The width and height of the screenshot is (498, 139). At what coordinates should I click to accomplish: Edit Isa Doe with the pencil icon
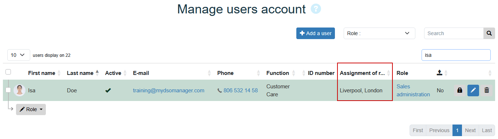pos(473,90)
